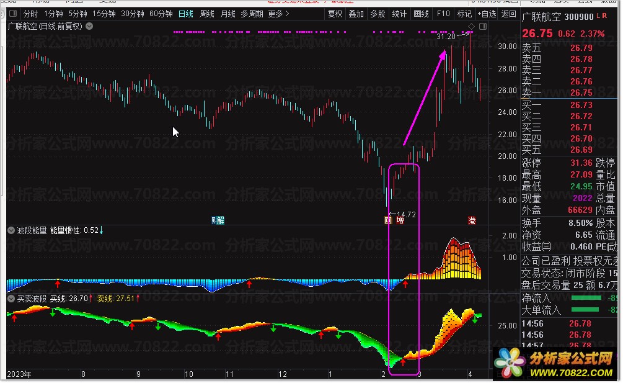This screenshot has width=623, height=383.
Task: Click the 大单流入 green bar
Action: (585, 309)
